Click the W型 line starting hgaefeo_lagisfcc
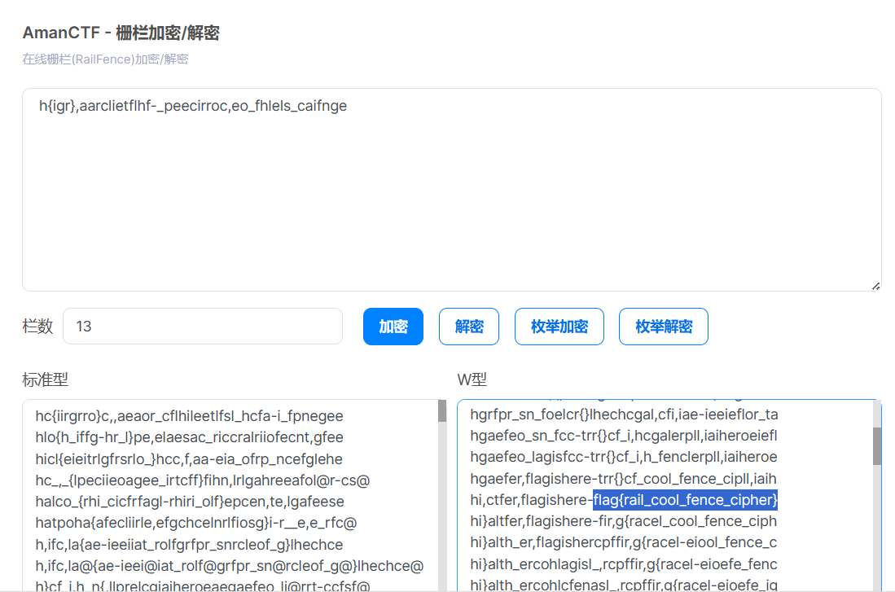This screenshot has height=592, width=895. click(623, 457)
